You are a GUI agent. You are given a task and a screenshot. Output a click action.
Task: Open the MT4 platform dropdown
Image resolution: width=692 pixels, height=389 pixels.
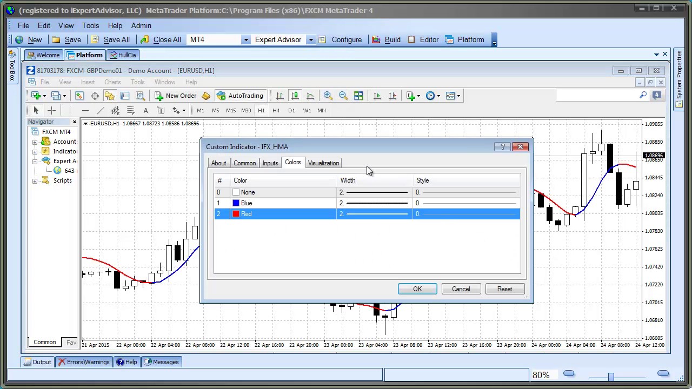245,40
